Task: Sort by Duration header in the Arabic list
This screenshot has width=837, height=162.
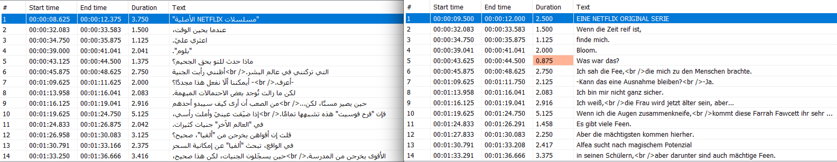Action: 144,7
